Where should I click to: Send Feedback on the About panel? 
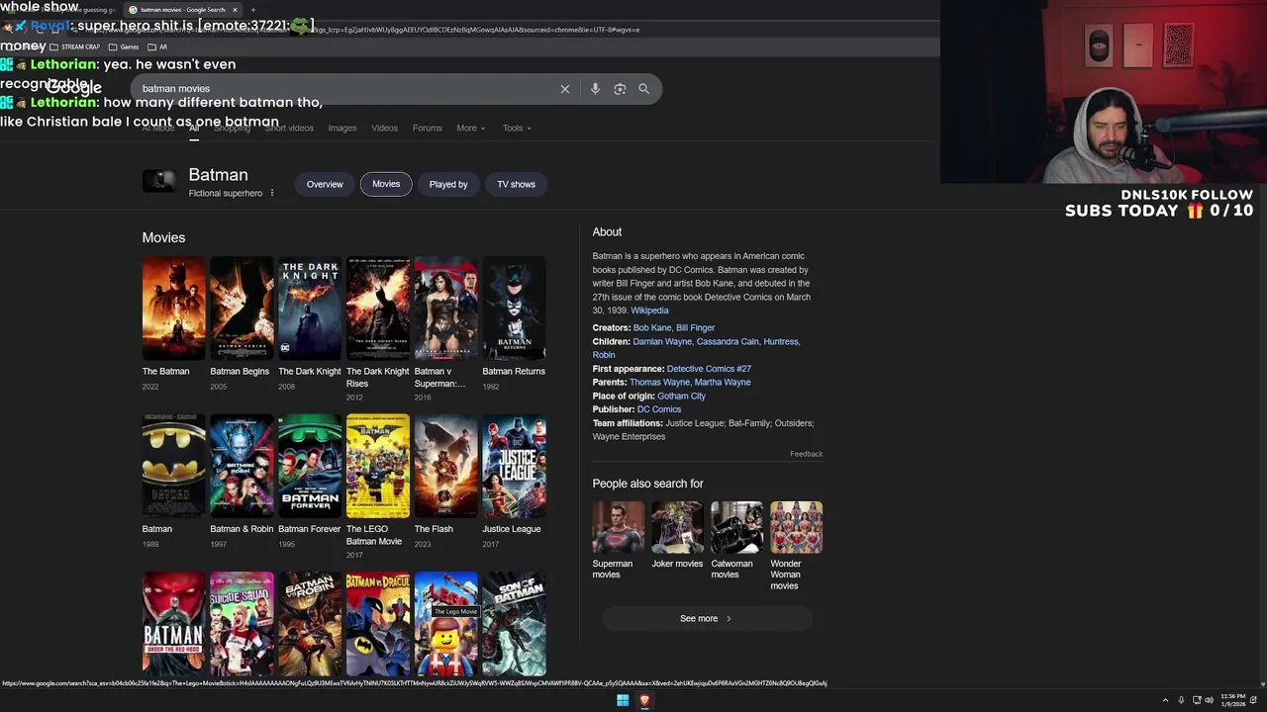806,454
